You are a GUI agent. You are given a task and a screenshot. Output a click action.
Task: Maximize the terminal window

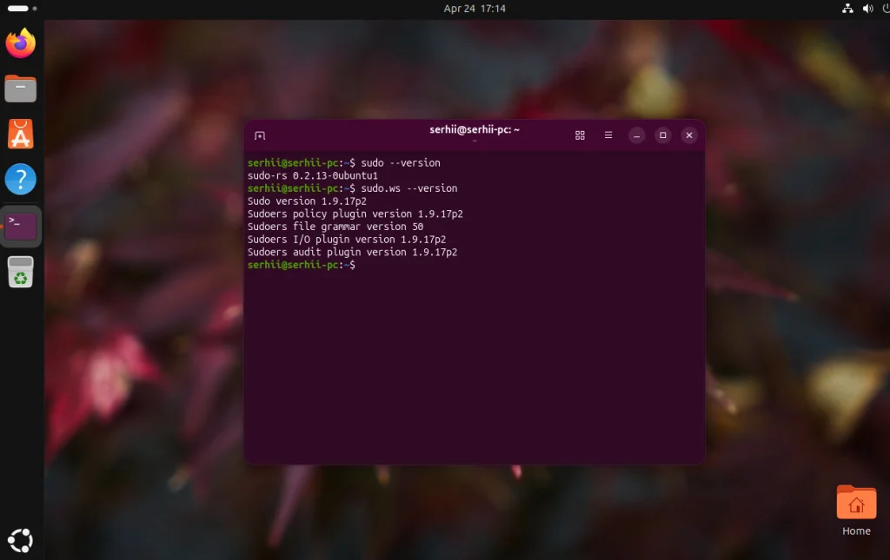coord(662,135)
